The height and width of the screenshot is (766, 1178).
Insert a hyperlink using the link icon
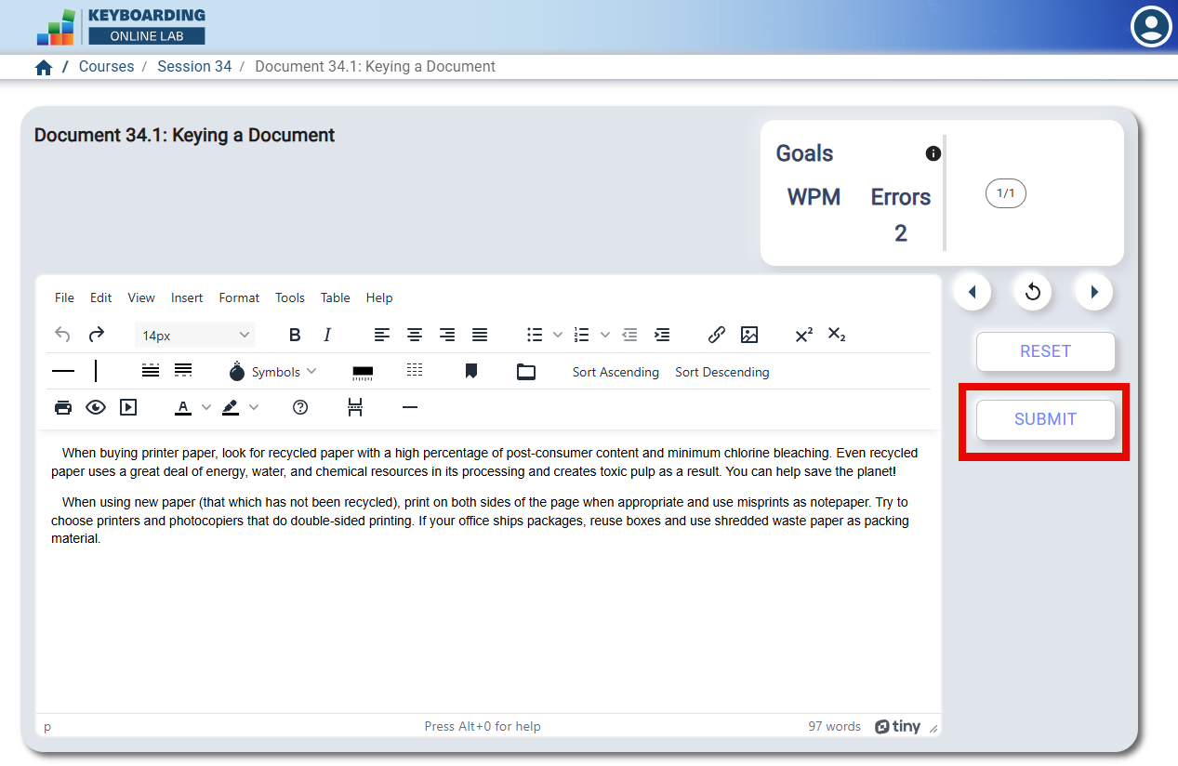click(x=716, y=335)
